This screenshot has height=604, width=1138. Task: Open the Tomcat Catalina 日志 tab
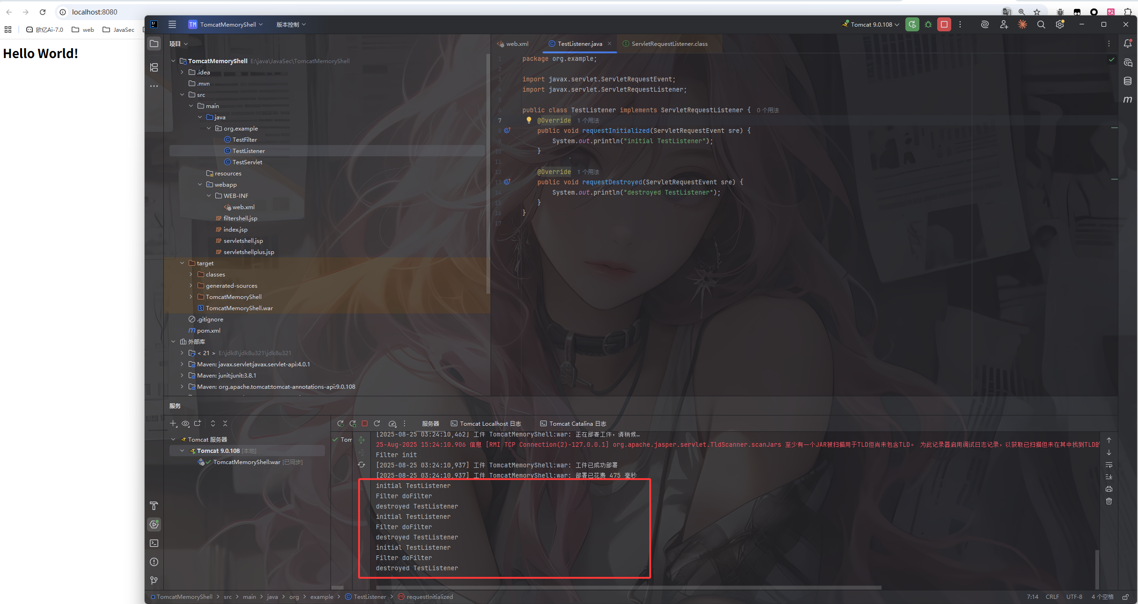[573, 423]
